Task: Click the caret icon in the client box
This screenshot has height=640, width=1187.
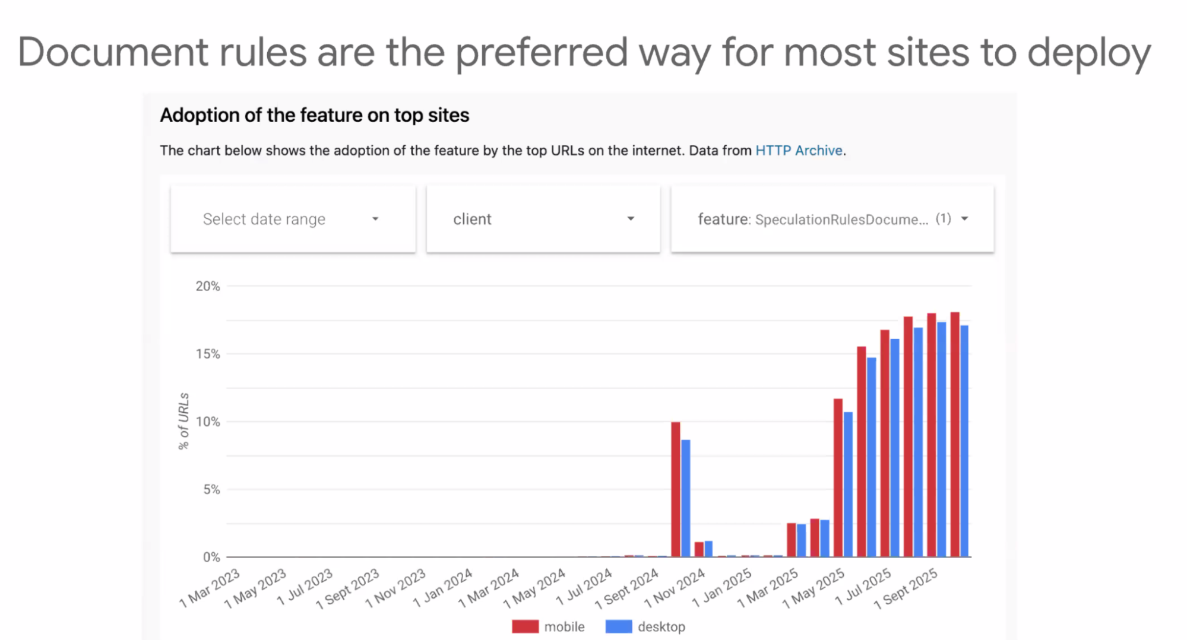Action: click(631, 219)
